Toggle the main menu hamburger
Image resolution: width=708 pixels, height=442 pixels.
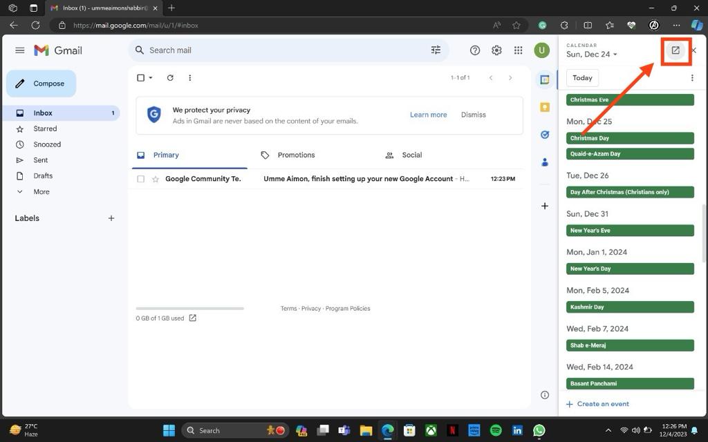point(20,50)
